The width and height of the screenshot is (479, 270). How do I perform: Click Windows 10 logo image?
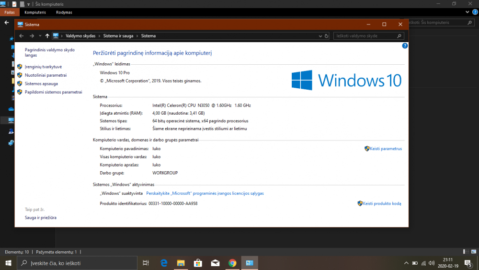(346, 80)
